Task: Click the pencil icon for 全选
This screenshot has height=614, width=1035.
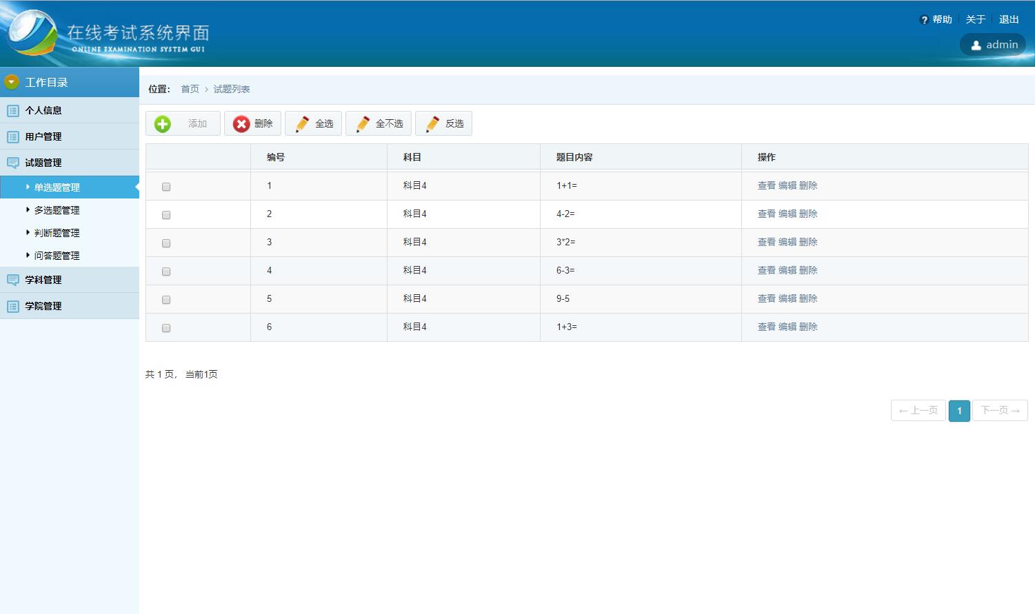Action: pyautogui.click(x=302, y=124)
